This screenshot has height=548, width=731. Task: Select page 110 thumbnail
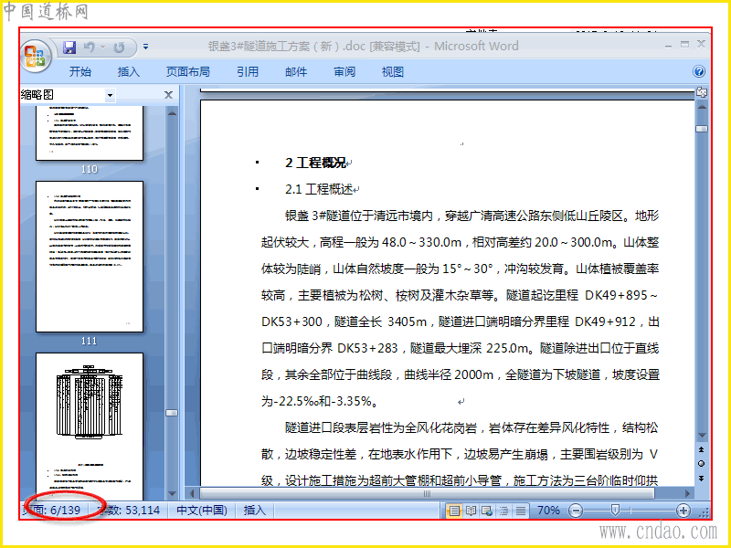click(90, 133)
